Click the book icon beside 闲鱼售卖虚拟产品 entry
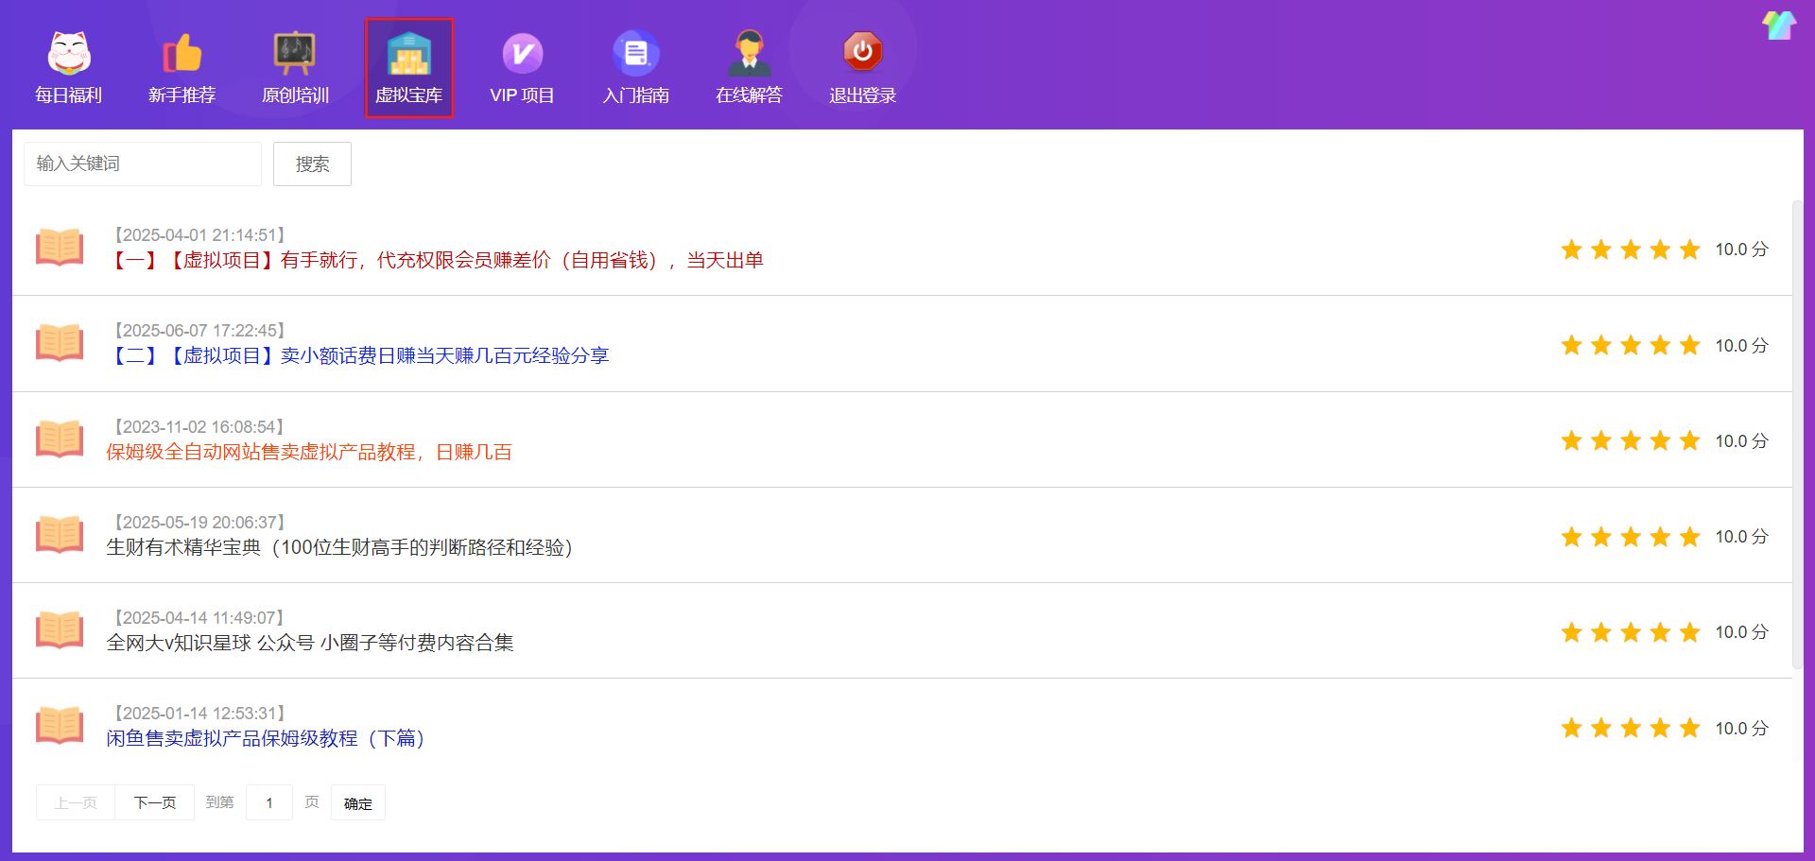This screenshot has width=1815, height=861. [x=60, y=726]
